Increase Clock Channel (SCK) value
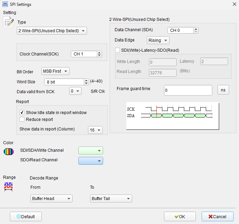The height and width of the screenshot is (224, 239). (x=99, y=53)
